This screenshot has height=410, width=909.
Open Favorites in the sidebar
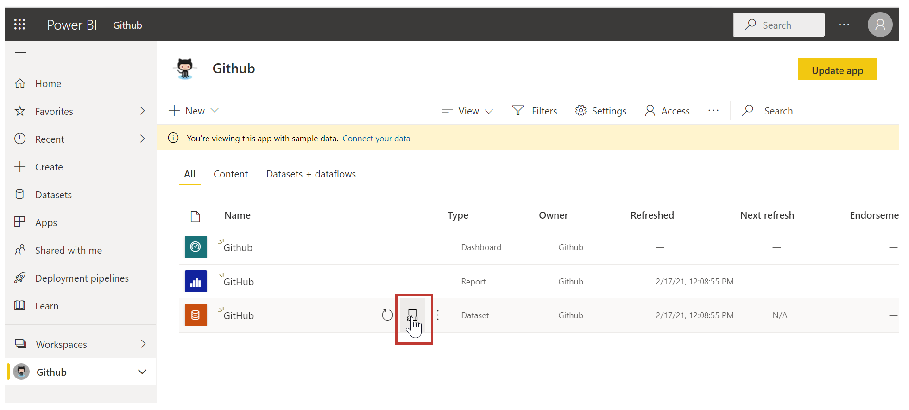coord(54,112)
